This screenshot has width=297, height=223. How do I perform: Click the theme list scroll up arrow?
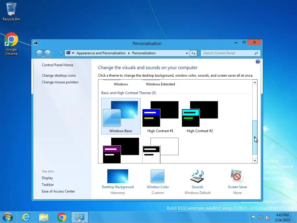point(255,82)
